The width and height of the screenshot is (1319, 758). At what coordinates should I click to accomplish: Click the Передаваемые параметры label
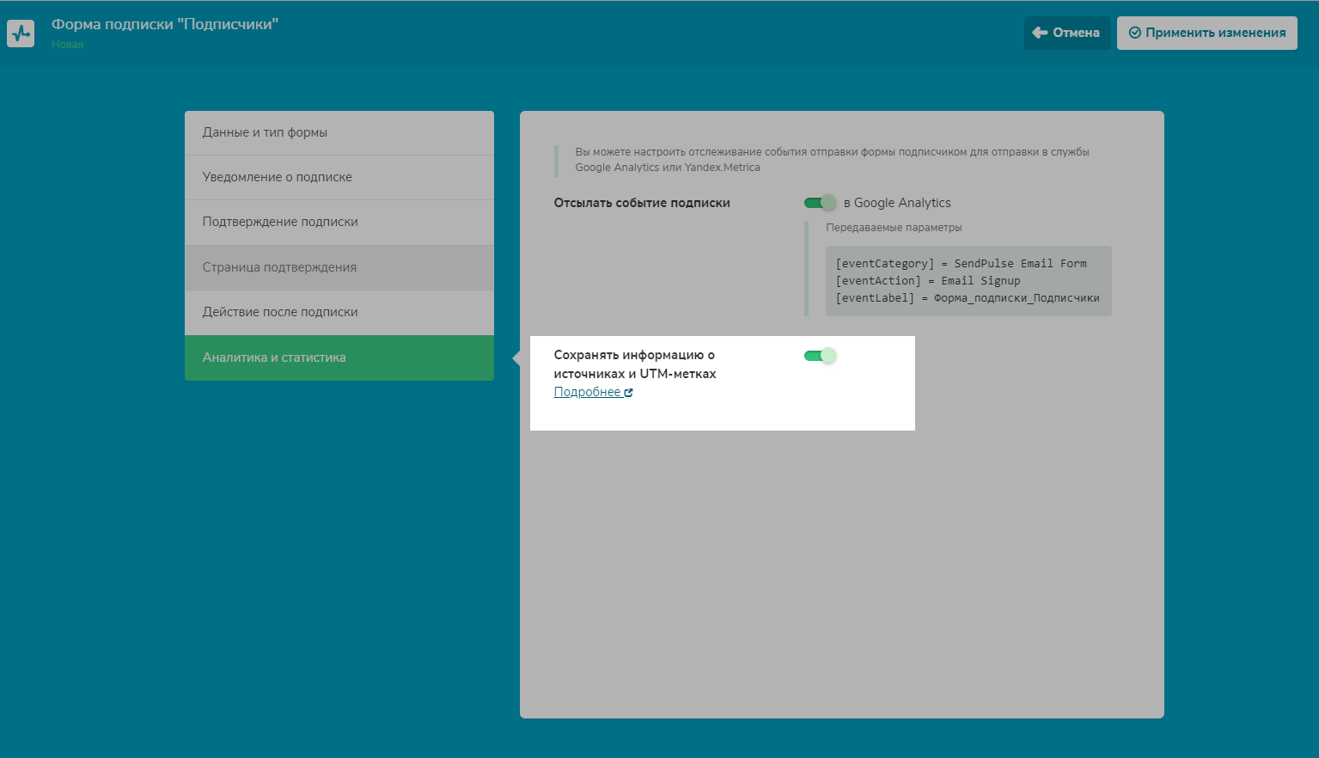click(894, 228)
